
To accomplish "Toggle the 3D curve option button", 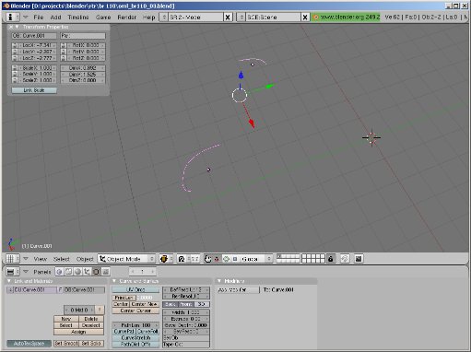I will click(202, 304).
